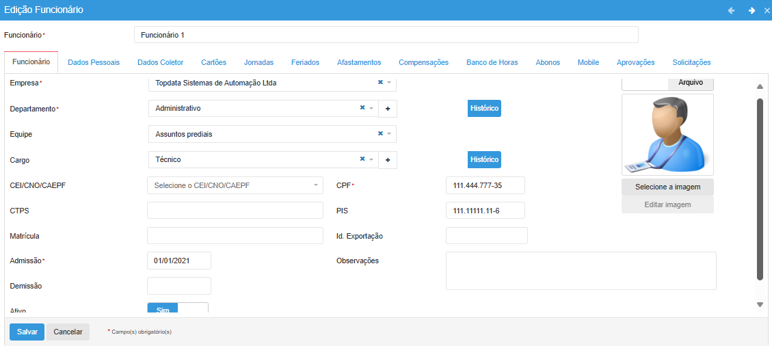Click Histórico button beside Departamento

click(x=484, y=109)
